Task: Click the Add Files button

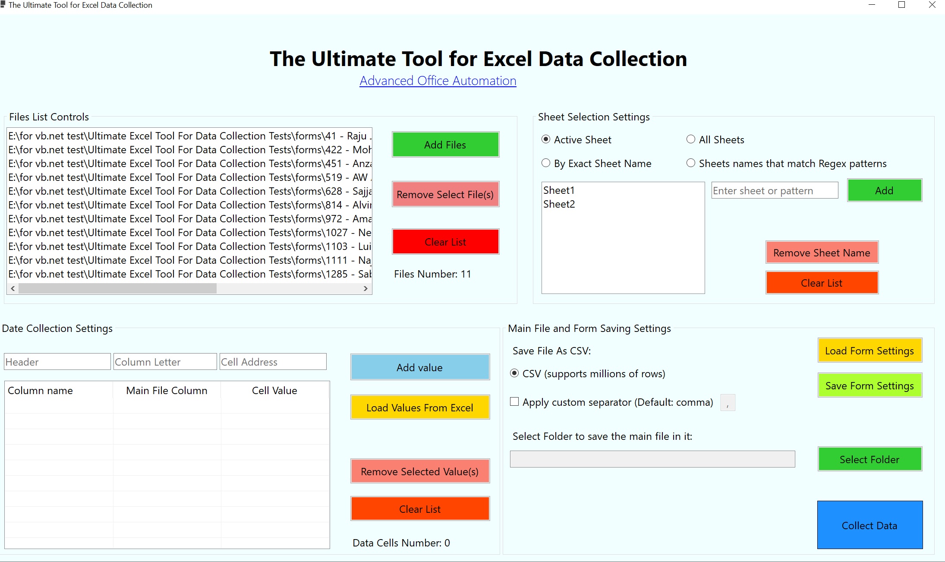Action: [445, 145]
